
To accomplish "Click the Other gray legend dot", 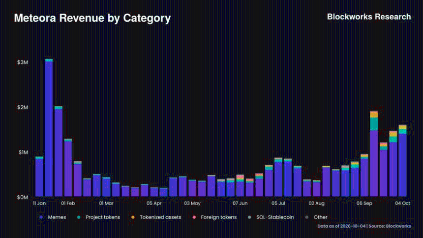I will tap(307, 217).
